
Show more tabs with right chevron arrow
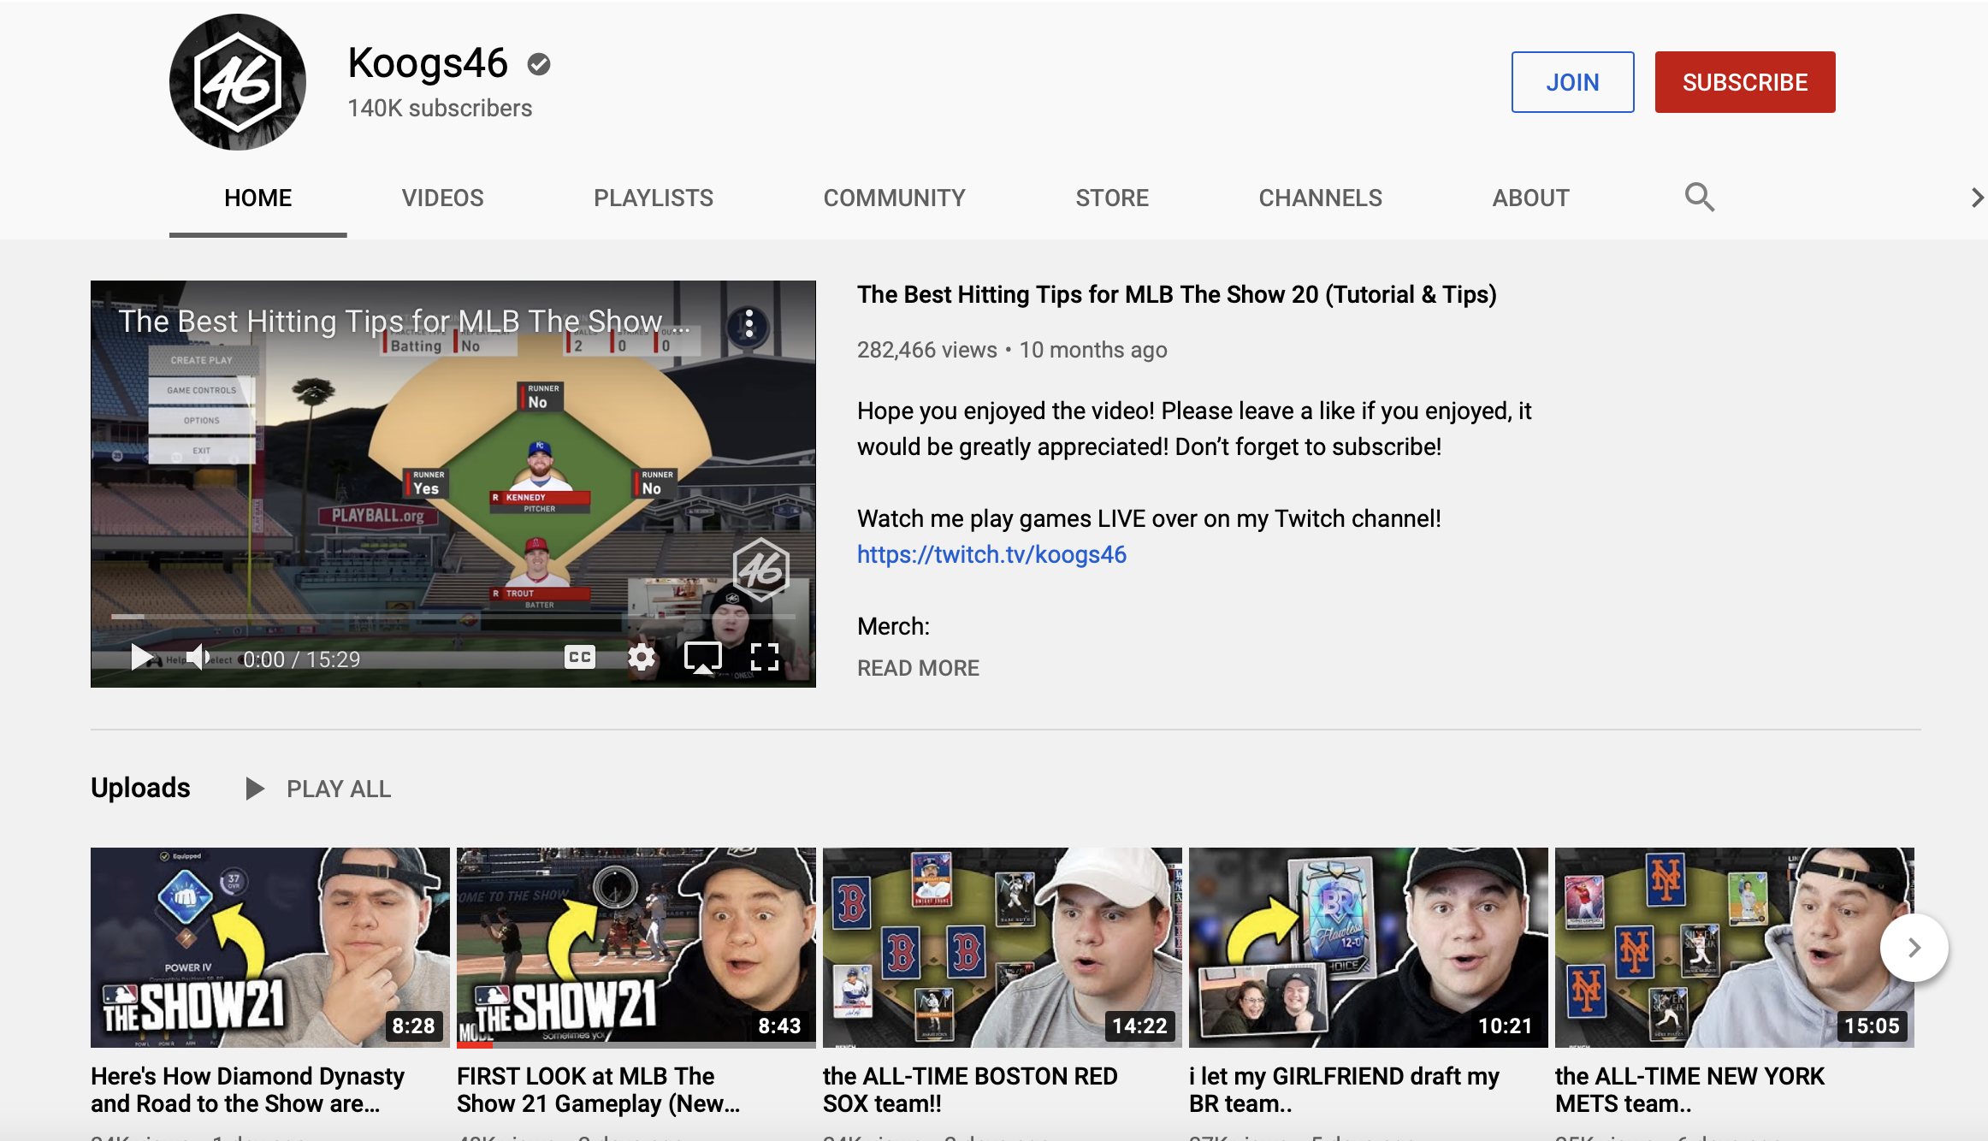1976,198
